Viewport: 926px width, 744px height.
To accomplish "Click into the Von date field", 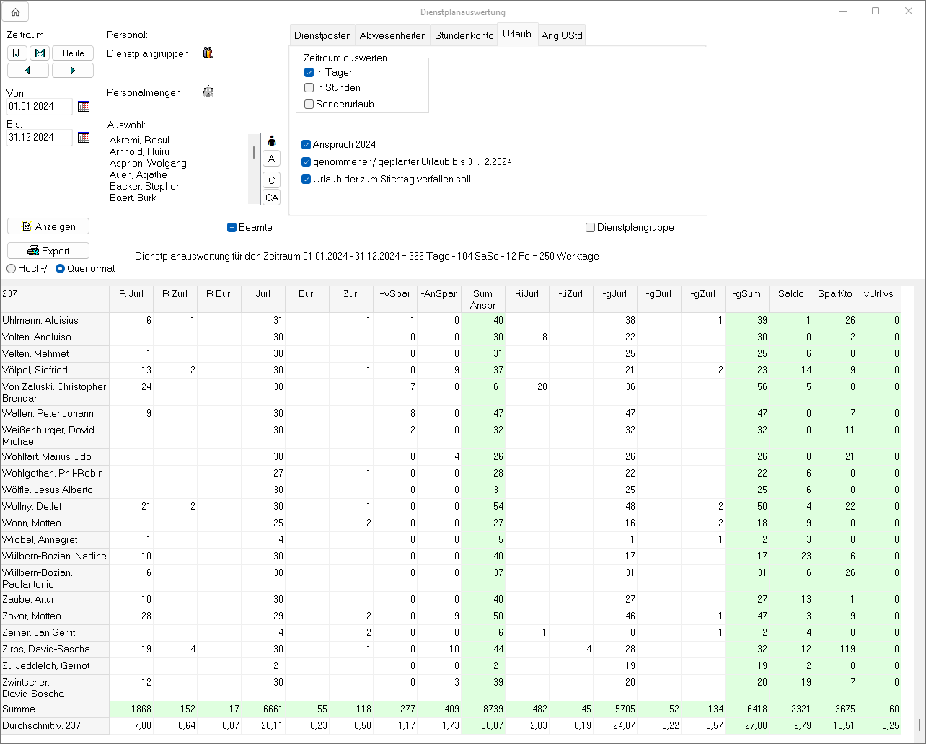I will pyautogui.click(x=40, y=107).
